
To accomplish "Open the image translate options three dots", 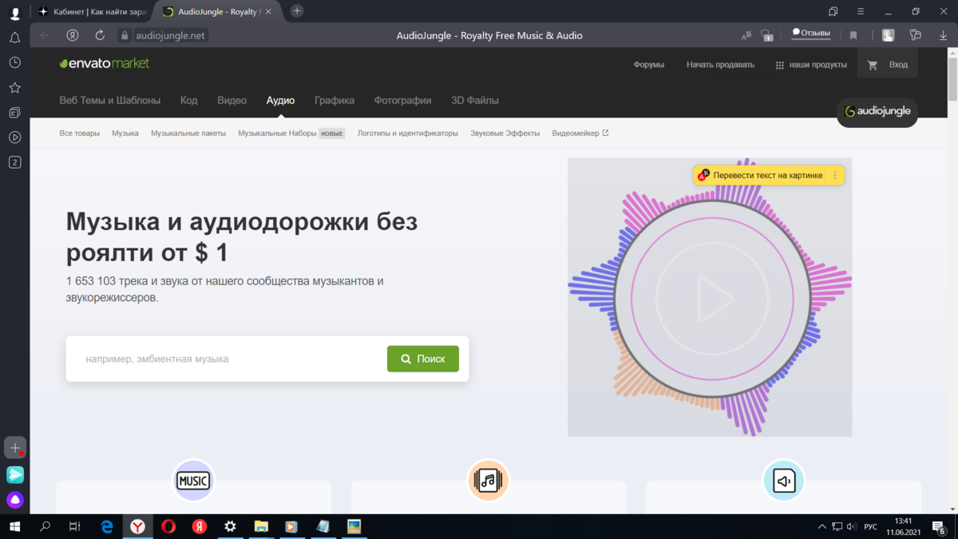I will pyautogui.click(x=835, y=176).
